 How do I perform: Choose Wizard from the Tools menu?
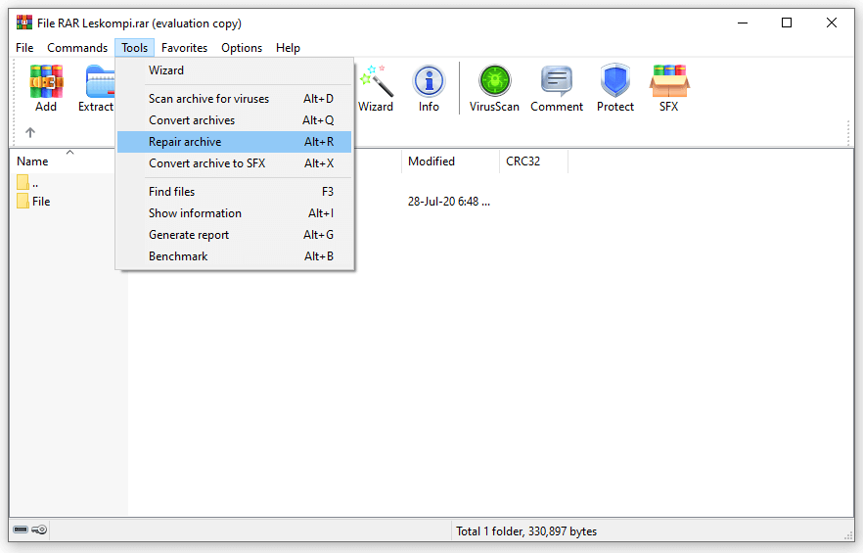[x=235, y=70]
